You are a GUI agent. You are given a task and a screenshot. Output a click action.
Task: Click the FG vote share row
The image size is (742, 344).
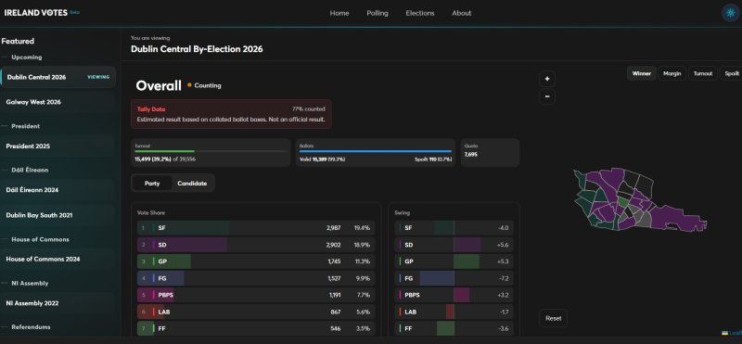point(256,279)
